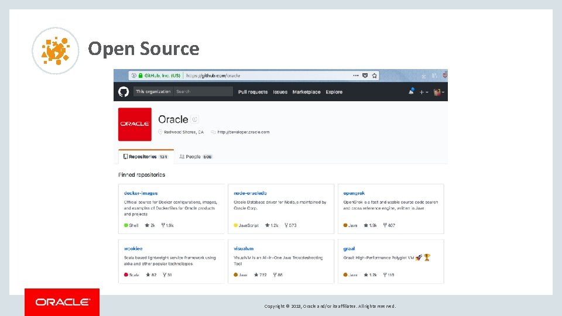Click the orange Open Source slide icon
The image size is (562, 316).
pos(56,50)
